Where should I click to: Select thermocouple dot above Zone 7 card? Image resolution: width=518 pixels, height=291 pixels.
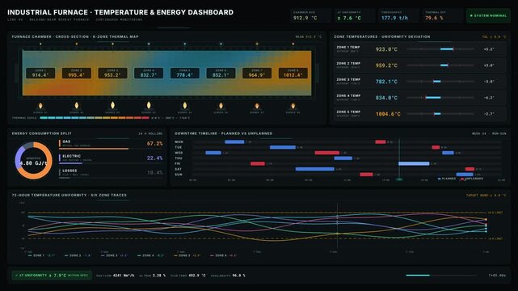pyautogui.click(x=257, y=44)
